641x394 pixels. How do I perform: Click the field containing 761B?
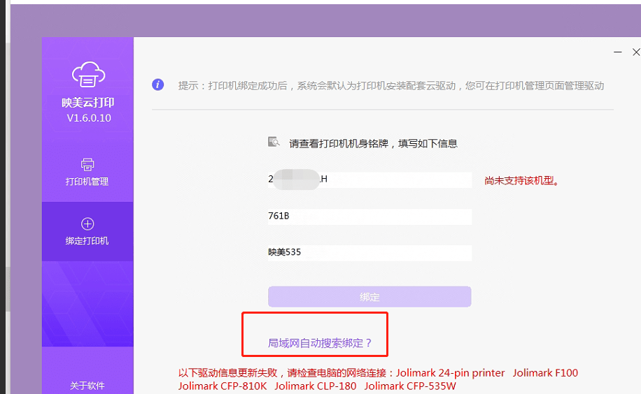coord(369,217)
